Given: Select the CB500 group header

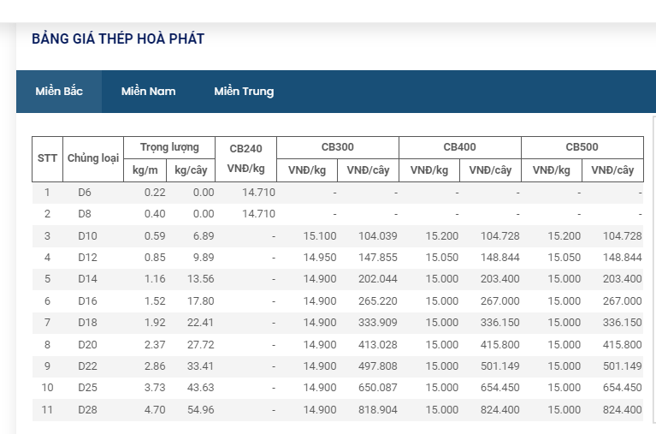Looking at the screenshot, I should (x=582, y=147).
